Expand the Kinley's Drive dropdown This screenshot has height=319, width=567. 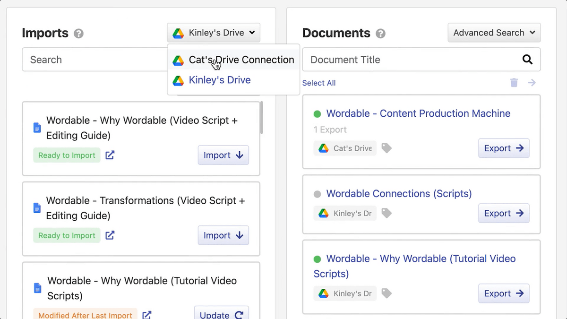tap(214, 33)
